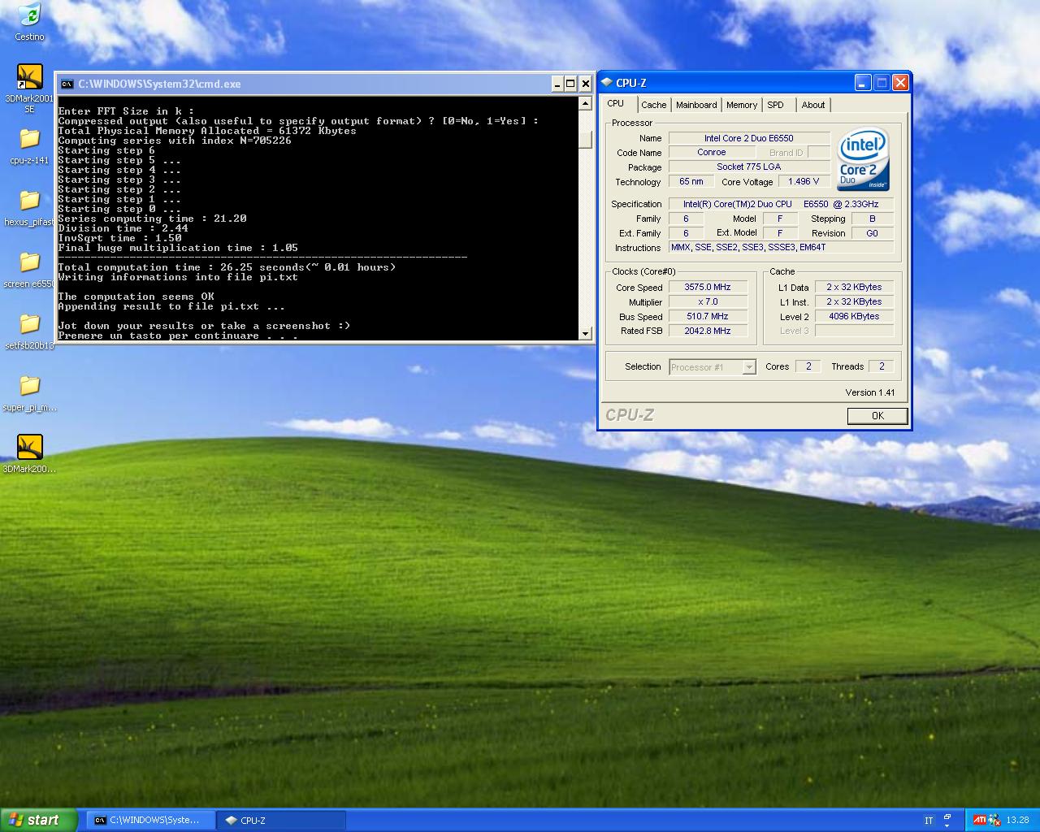
Task: Open the Mainboard tab
Action: coord(696,105)
